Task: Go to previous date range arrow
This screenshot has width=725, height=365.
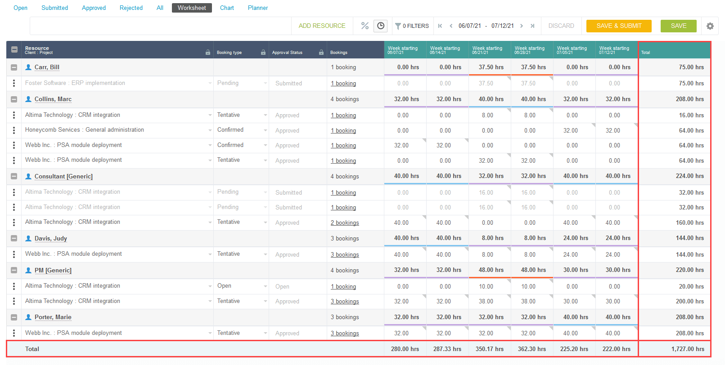Action: tap(451, 26)
